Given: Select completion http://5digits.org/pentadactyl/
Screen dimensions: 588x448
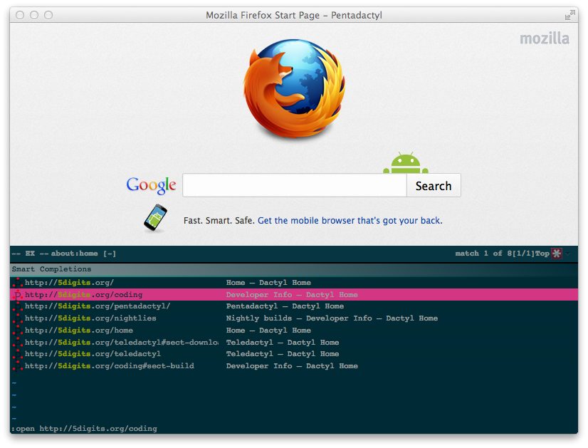Looking at the screenshot, I should tap(294, 306).
